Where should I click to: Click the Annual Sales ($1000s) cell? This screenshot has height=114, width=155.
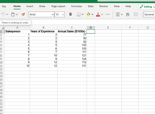[x=72, y=31]
